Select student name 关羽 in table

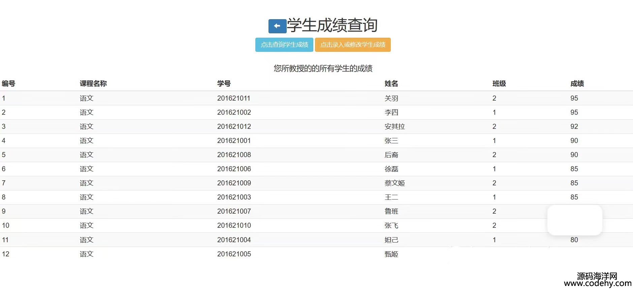[x=391, y=98]
